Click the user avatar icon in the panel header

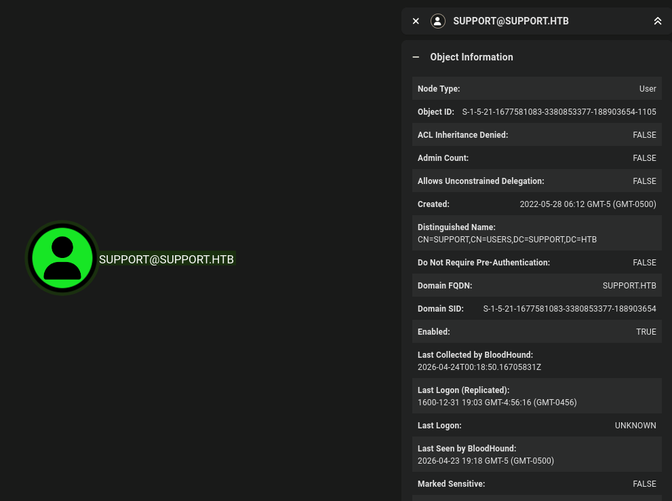pos(437,21)
